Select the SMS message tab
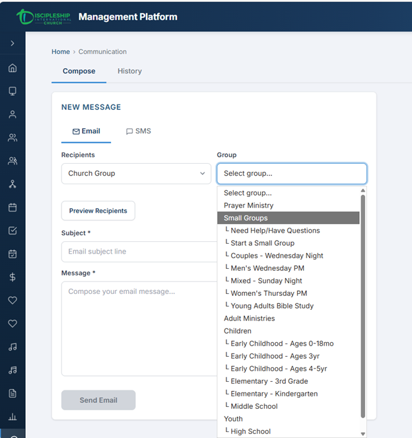 [139, 131]
